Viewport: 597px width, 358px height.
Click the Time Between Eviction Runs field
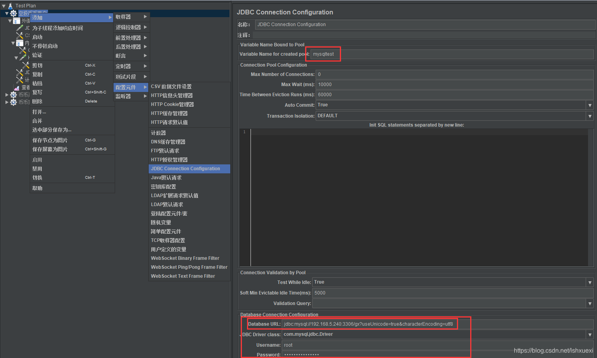455,95
